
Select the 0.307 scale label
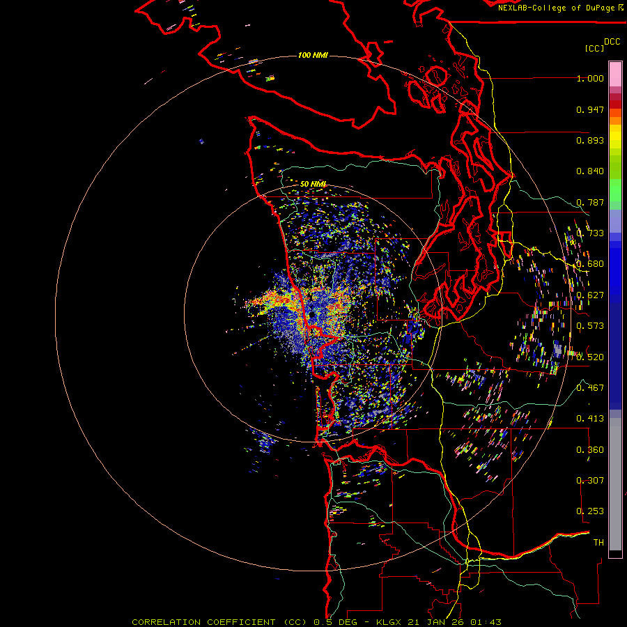coord(590,481)
